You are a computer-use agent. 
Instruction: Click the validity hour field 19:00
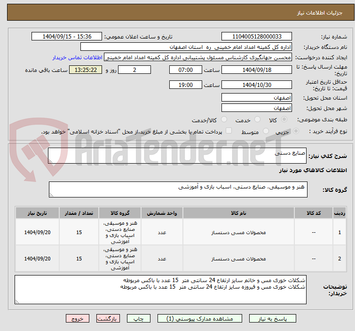point(186,85)
